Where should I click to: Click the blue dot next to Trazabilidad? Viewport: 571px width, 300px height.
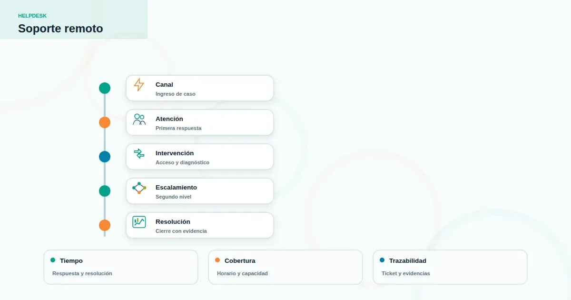click(x=382, y=260)
